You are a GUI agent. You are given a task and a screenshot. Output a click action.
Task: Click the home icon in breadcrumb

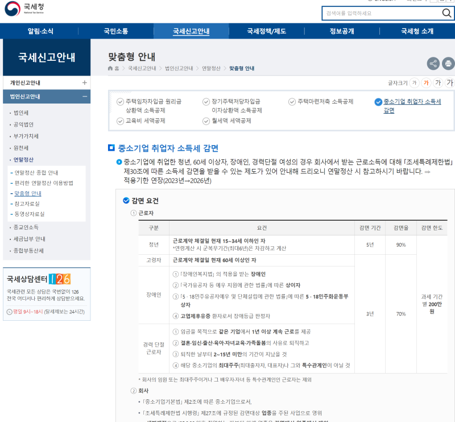pos(110,68)
